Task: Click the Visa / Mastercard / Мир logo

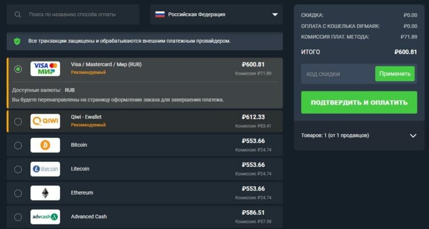Action: 45,69
